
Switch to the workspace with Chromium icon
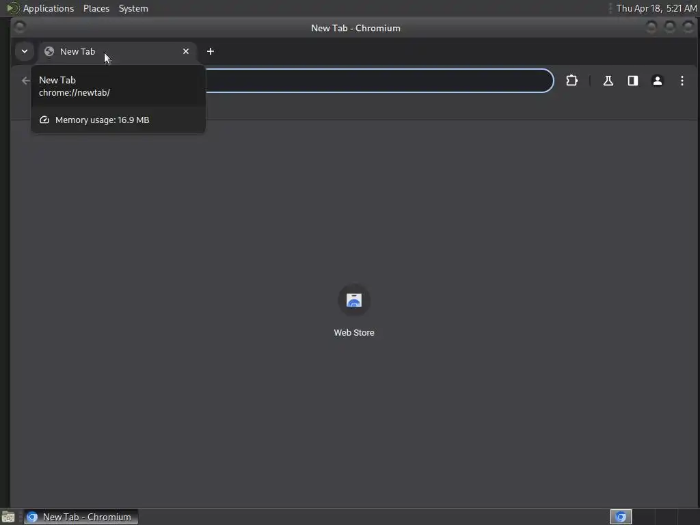coord(621,517)
